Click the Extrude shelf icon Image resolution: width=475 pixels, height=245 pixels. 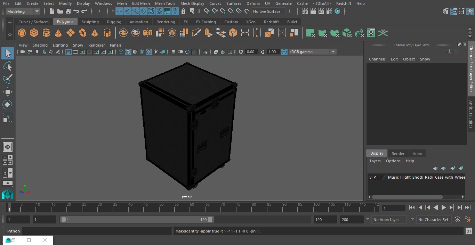click(209, 33)
